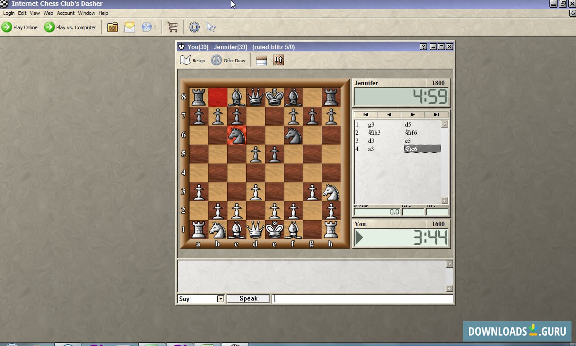Step forward one move
576x346 pixels.
coord(413,115)
